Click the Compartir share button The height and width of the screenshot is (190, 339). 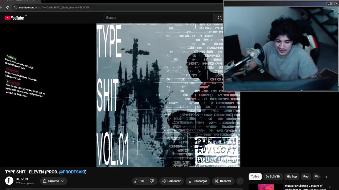point(171,181)
